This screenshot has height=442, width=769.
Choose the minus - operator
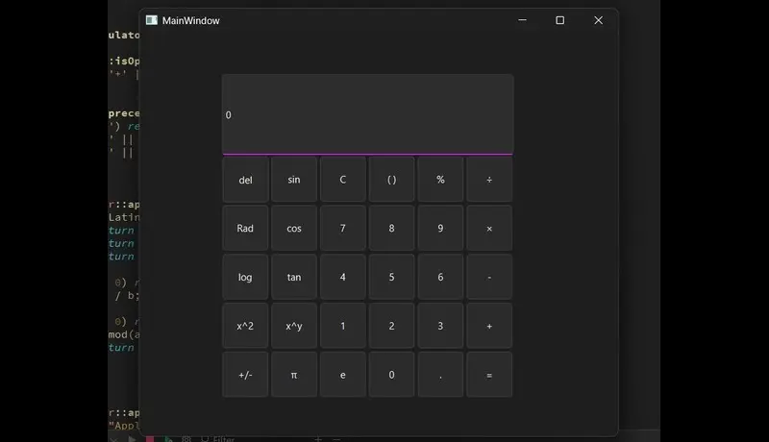click(489, 277)
